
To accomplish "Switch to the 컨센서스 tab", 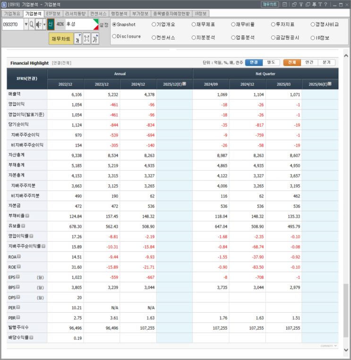I will click(98, 14).
